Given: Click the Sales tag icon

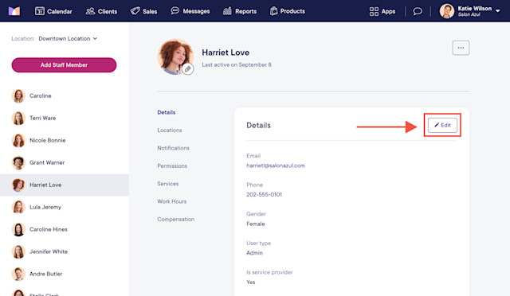Looking at the screenshot, I should pos(135,11).
